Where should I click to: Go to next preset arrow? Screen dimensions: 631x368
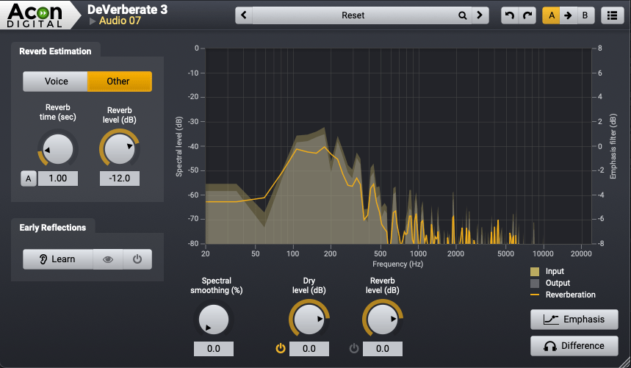click(480, 15)
